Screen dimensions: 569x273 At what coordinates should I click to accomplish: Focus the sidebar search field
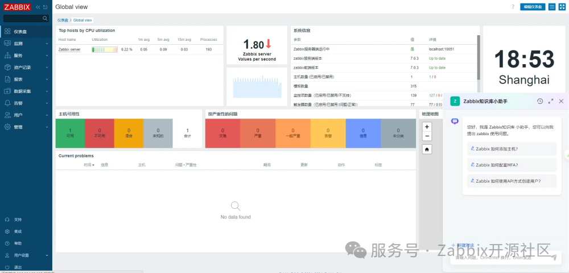(26, 18)
